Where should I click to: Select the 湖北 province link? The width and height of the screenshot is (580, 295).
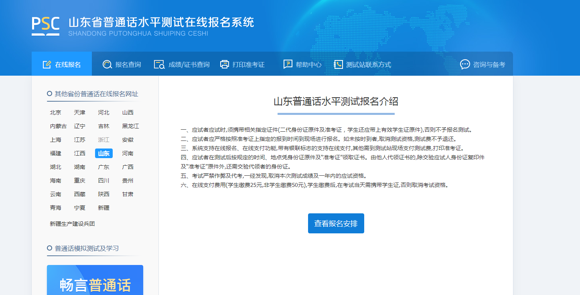pyautogui.click(x=56, y=167)
